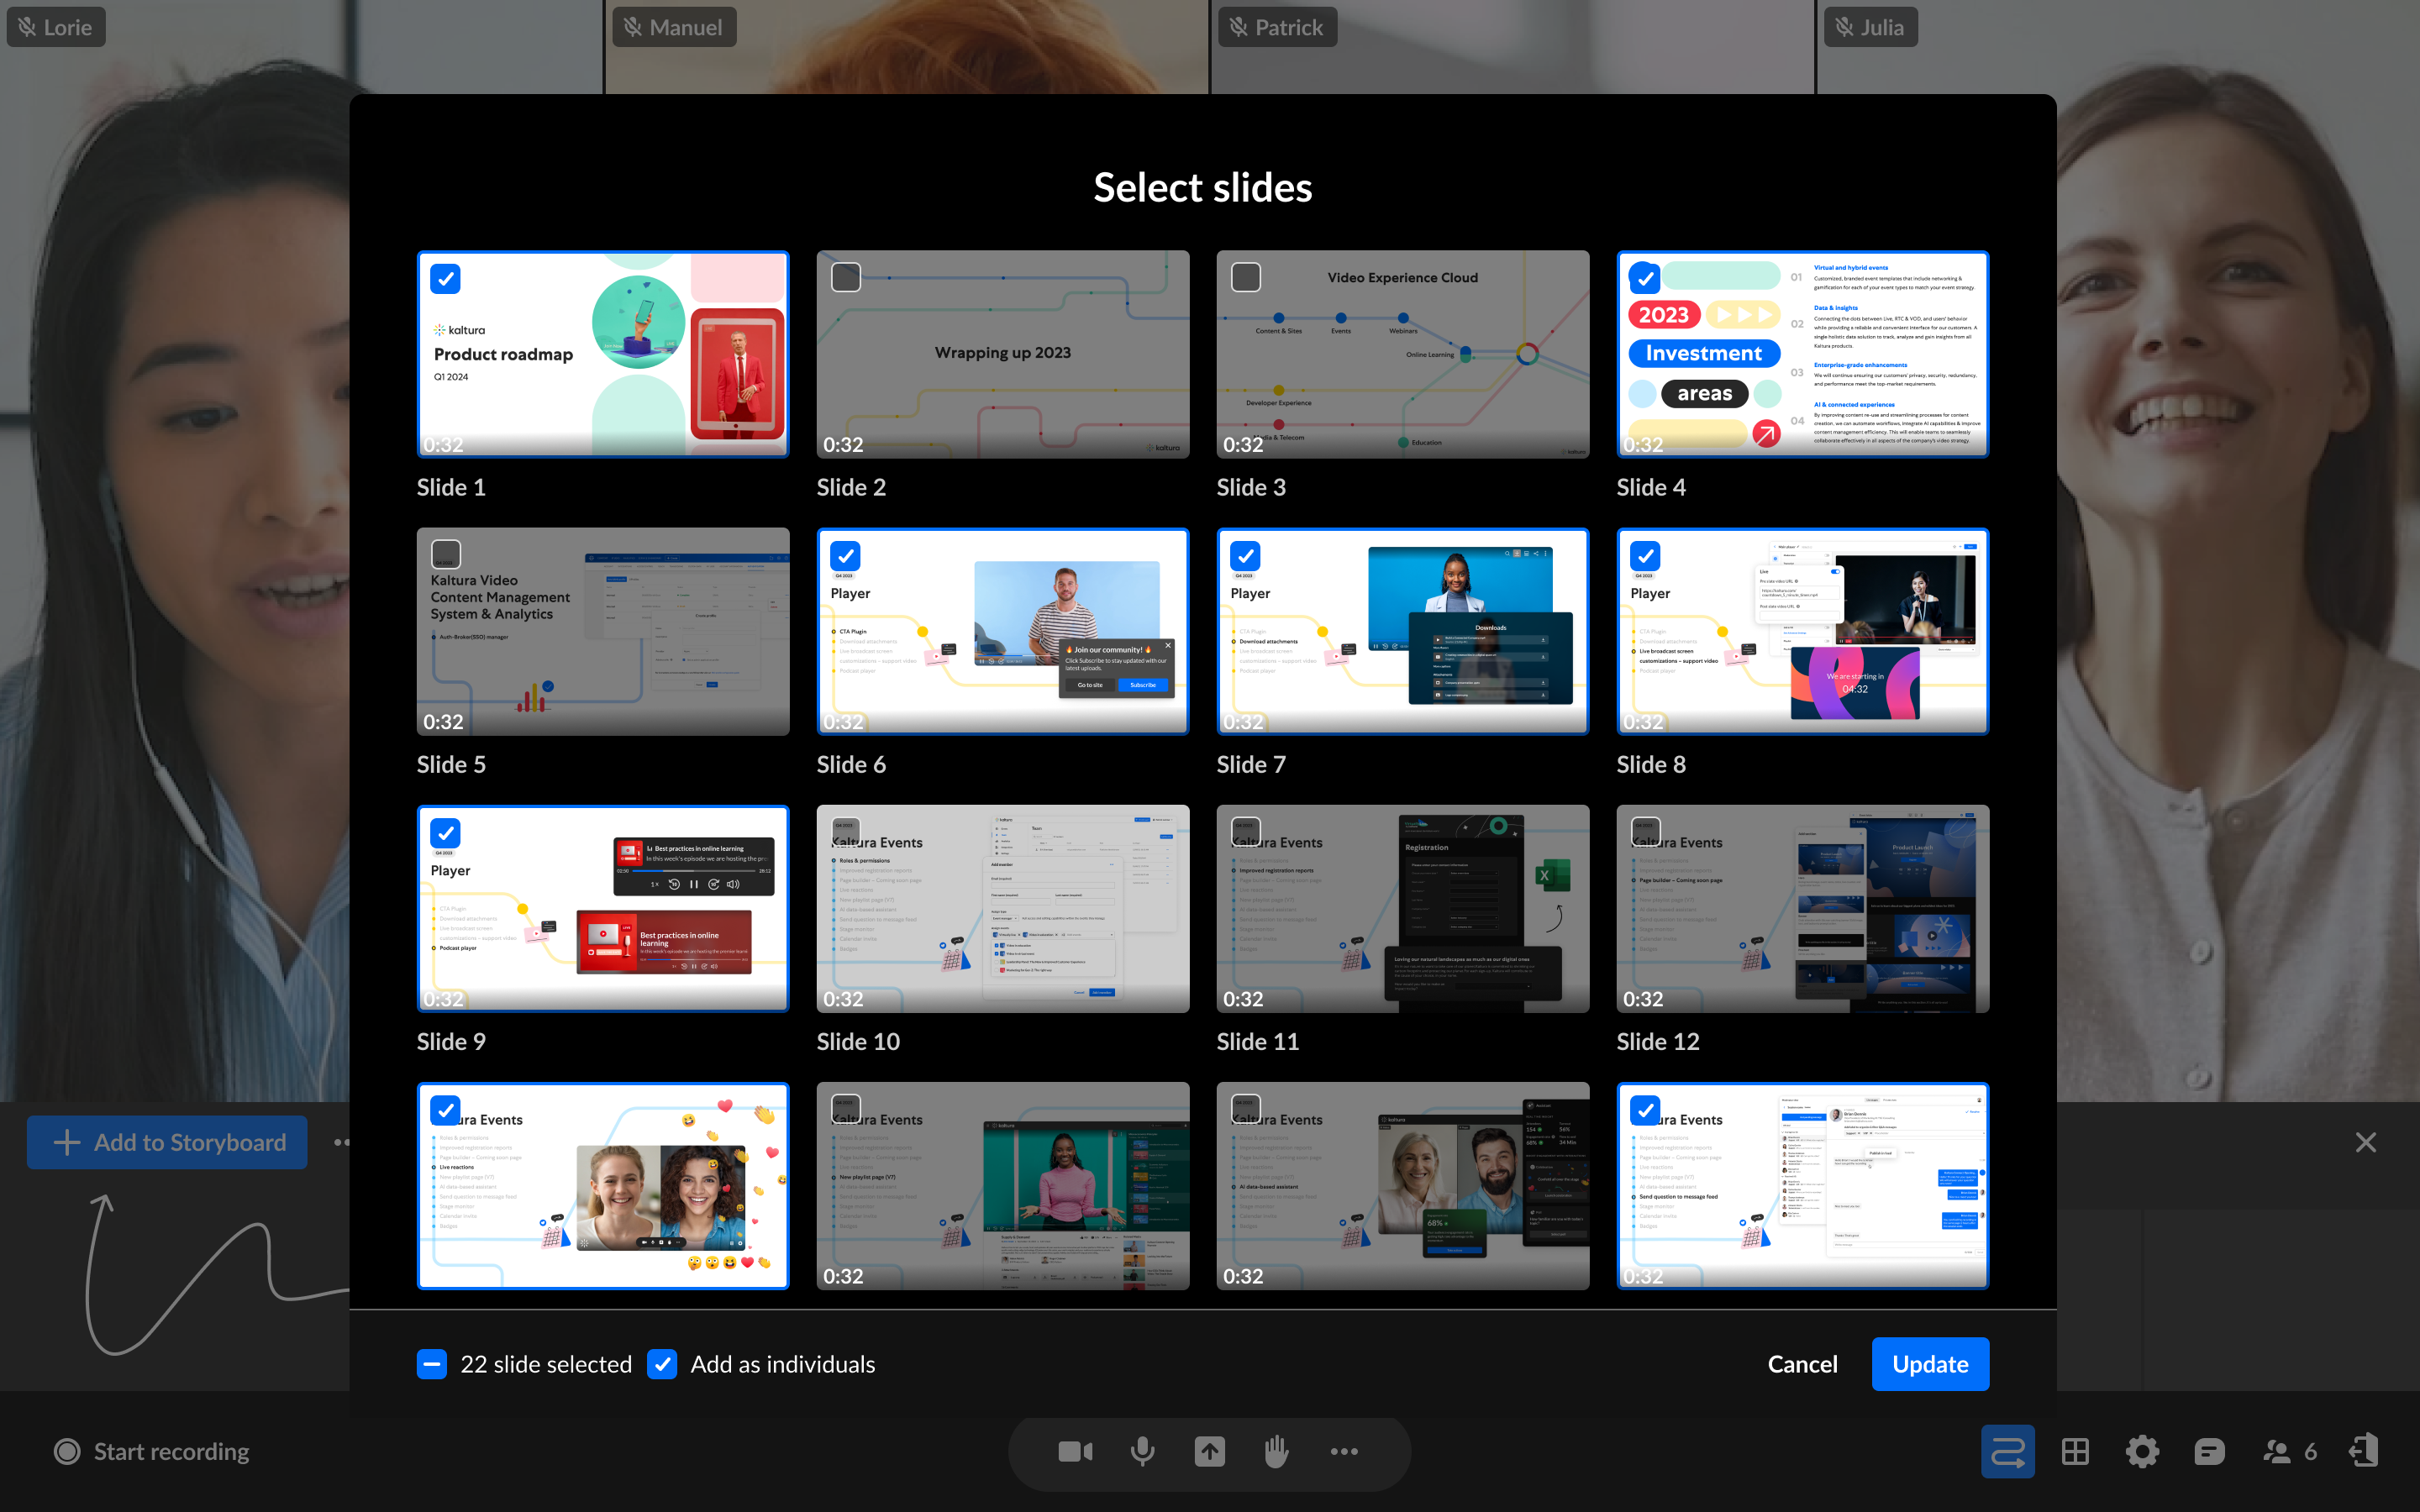Open the settings gear icon

point(2142,1451)
